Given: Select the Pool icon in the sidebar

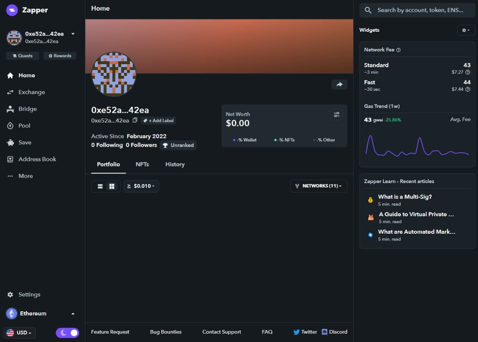Looking at the screenshot, I should click(10, 125).
